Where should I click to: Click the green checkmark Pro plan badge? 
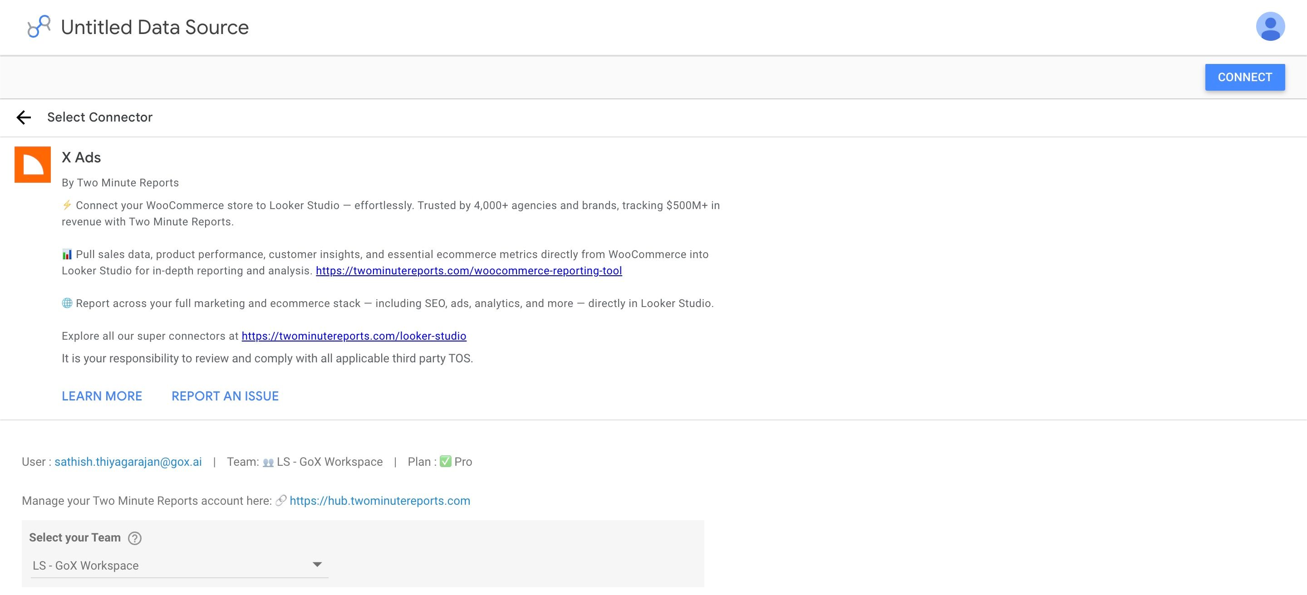pyautogui.click(x=446, y=461)
